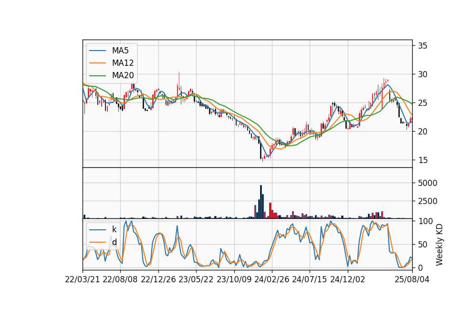This screenshot has height=329, width=458.
Task: Click the orange MA12 legend line sample
Action: tap(97, 63)
